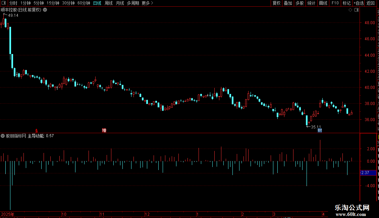Click the 46.00 price axis label
Viewport: 379px width, 218px height.
click(x=370, y=39)
